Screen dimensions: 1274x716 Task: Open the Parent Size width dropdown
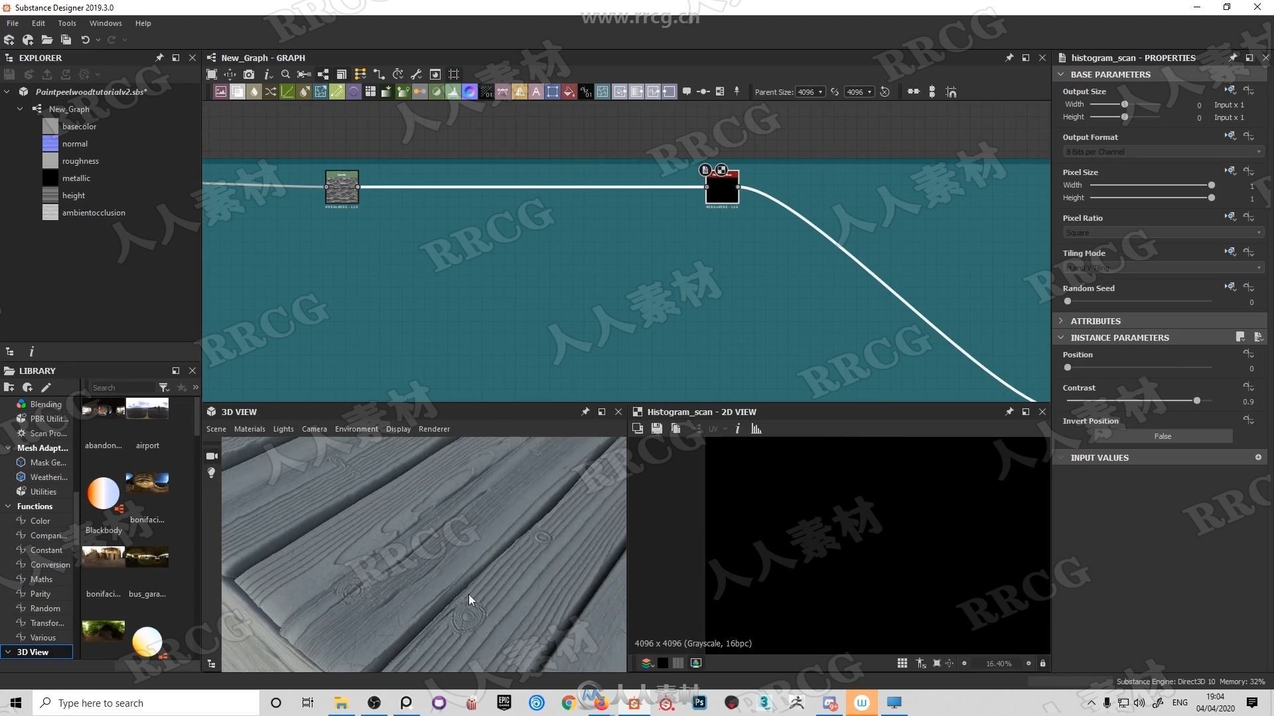(x=810, y=92)
